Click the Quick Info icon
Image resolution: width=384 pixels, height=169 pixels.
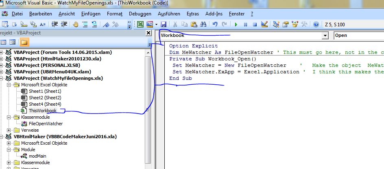click(x=24, y=24)
